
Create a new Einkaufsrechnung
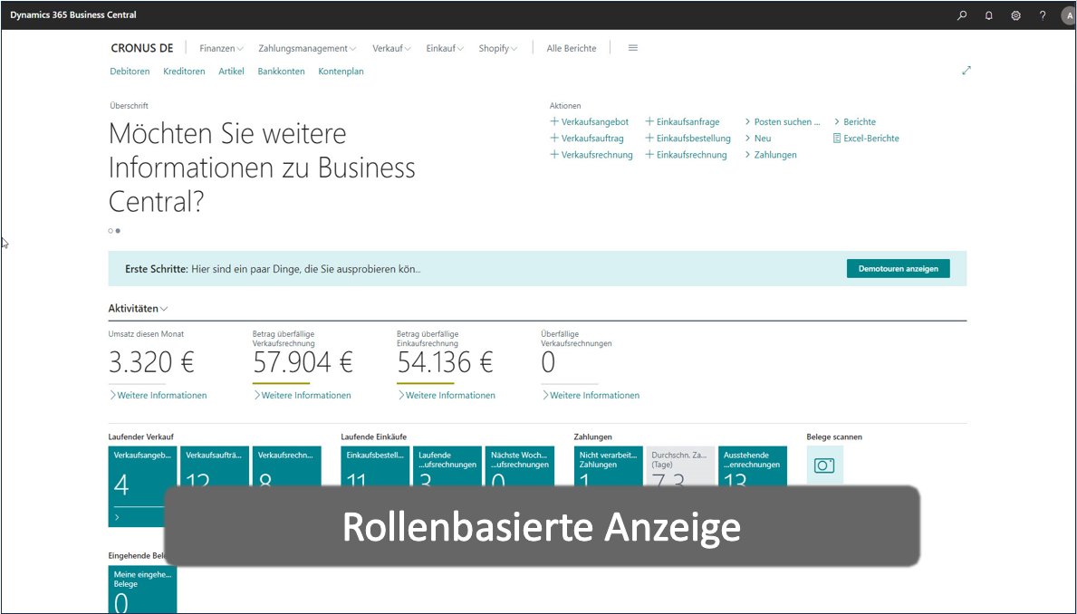687,155
